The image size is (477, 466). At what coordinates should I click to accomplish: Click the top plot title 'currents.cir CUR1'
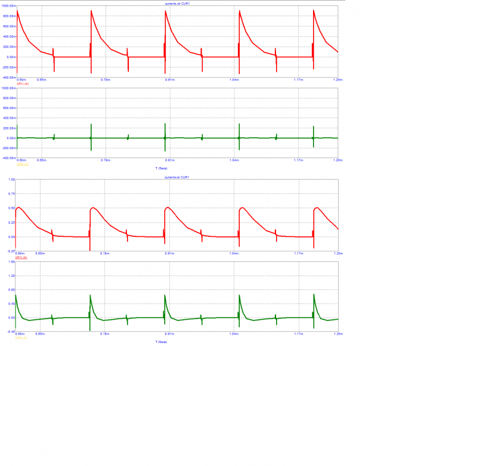[177, 4]
